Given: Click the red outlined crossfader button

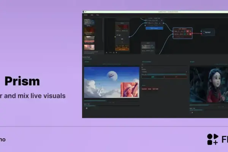Looking at the screenshot, I should coord(176,77).
